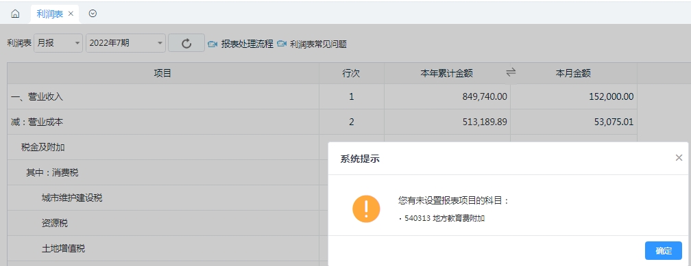
Task: Click the 540313 地方教育费附加 entry
Action: 444,218
